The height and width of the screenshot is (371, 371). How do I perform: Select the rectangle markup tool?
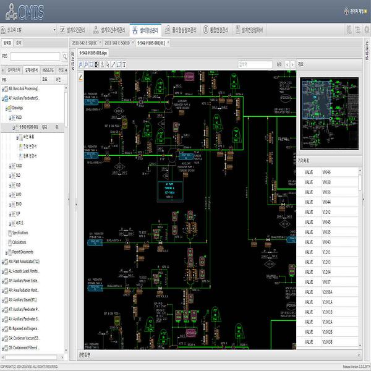pos(117,64)
